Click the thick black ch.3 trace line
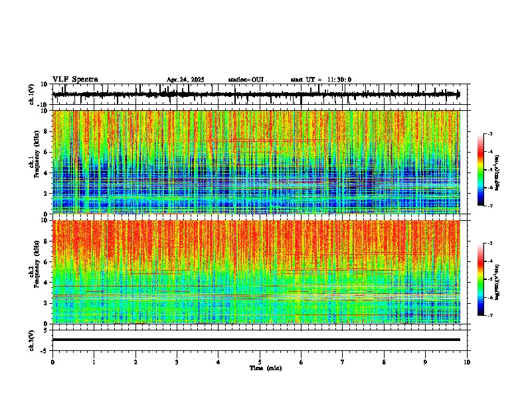The width and height of the screenshot is (526, 406). [x=256, y=340]
